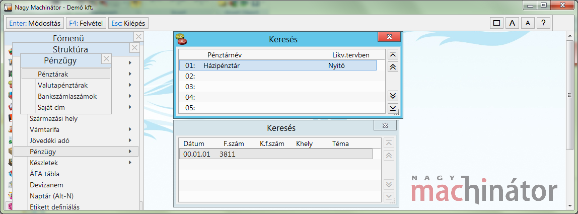Viewport: 578px width, 214px height.
Task: Click the large A font size icon
Action: (512, 23)
